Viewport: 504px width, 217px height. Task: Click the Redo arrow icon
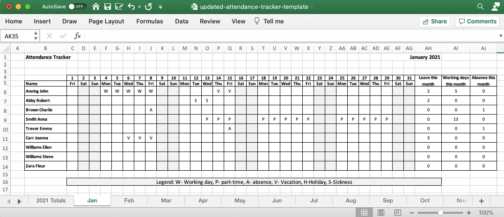click(148, 7)
